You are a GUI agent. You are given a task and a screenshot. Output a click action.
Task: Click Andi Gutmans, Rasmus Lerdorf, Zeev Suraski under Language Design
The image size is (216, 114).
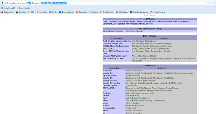(123, 31)
